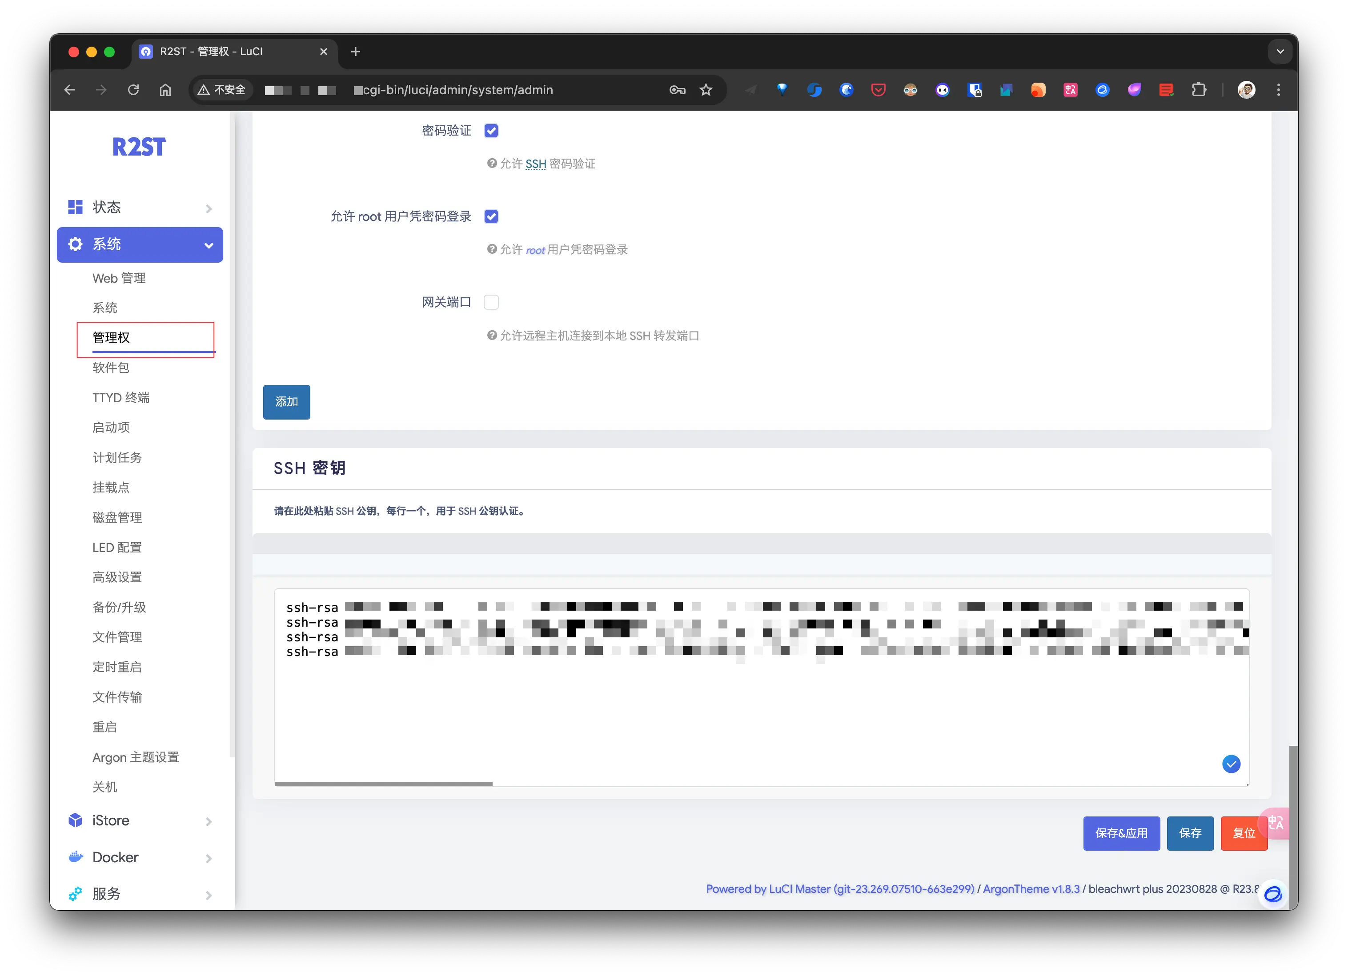The image size is (1348, 976).
Task: Click the SSH keys horizontal scrollbar
Action: (x=383, y=784)
